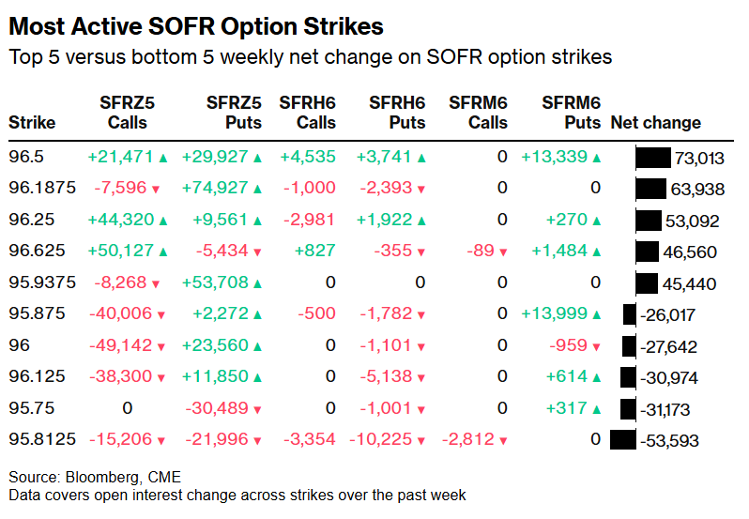Click the red down arrow beside -2,812

(503, 440)
